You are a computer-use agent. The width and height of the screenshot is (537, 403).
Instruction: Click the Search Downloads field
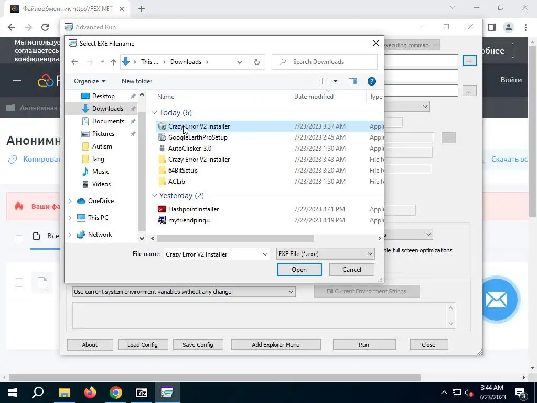click(324, 62)
